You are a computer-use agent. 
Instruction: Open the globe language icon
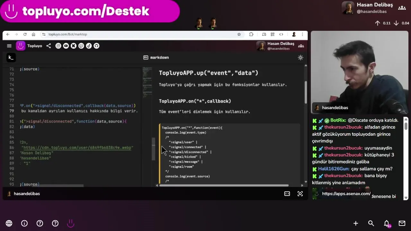[x=9, y=223]
